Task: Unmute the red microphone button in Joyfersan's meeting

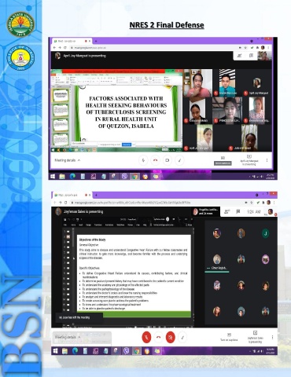Action: tap(146, 338)
